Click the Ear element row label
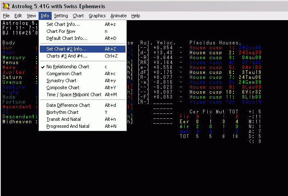Screen dimensions: 288x196 click(184, 122)
